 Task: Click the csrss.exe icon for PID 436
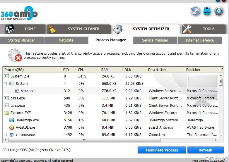tap(6, 106)
